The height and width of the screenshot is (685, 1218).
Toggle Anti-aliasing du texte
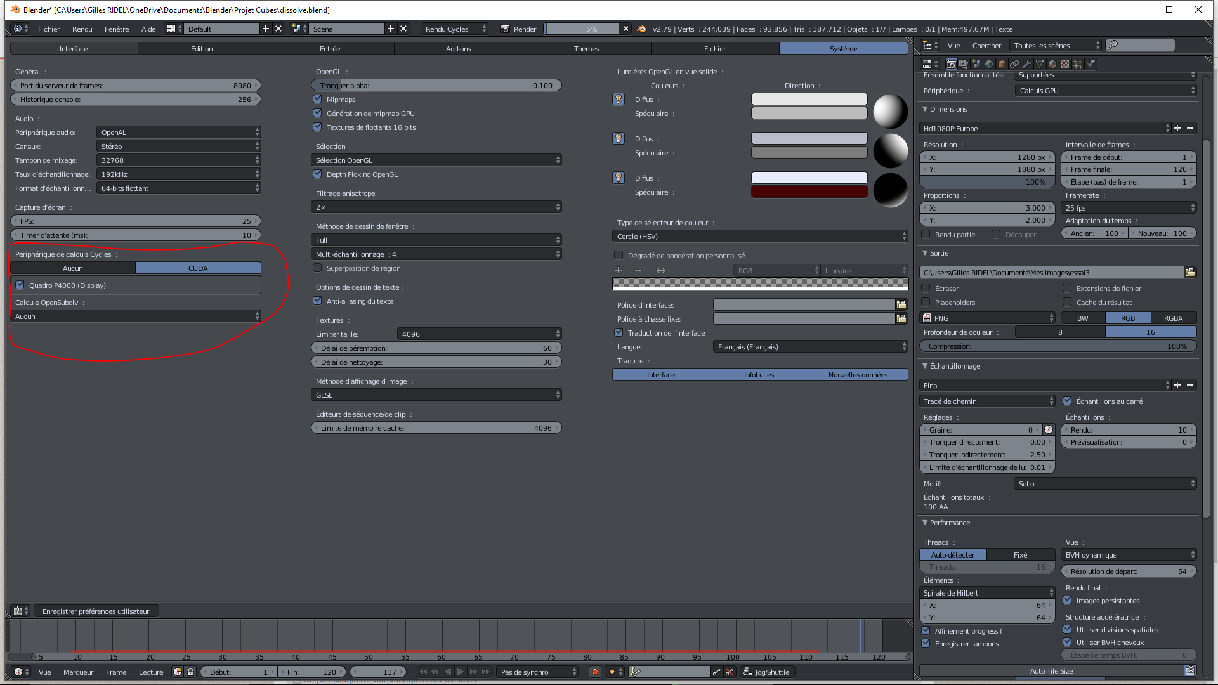coord(317,301)
